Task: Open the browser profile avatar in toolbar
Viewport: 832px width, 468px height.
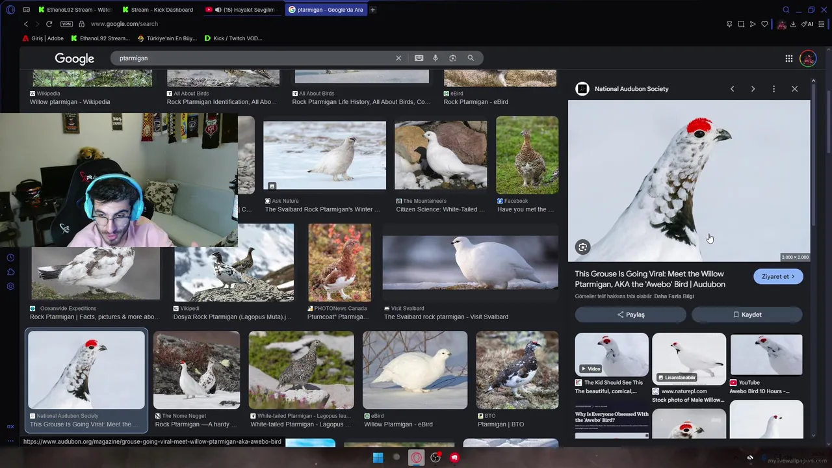Action: click(781, 24)
